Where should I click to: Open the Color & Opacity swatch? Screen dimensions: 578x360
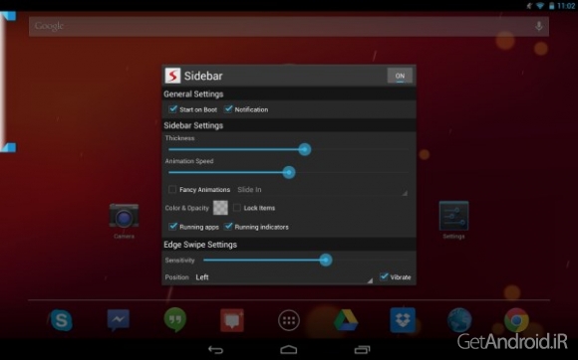(x=220, y=208)
